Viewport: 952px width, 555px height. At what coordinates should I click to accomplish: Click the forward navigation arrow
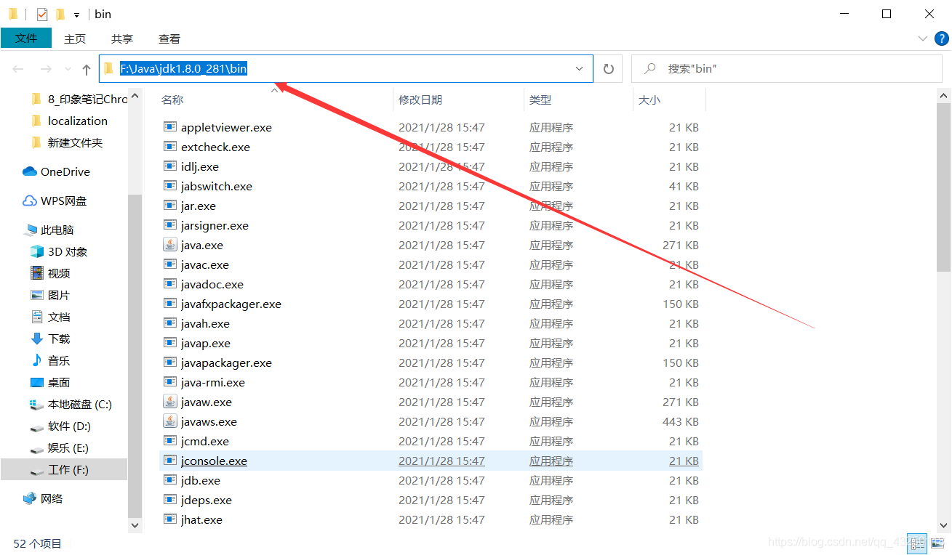(45, 69)
